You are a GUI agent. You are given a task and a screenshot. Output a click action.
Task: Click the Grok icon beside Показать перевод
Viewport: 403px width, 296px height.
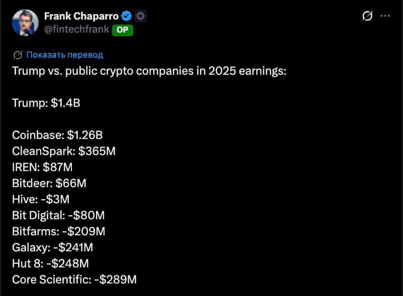[18, 55]
